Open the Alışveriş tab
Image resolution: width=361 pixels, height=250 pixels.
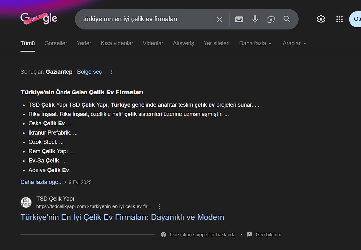tap(183, 43)
